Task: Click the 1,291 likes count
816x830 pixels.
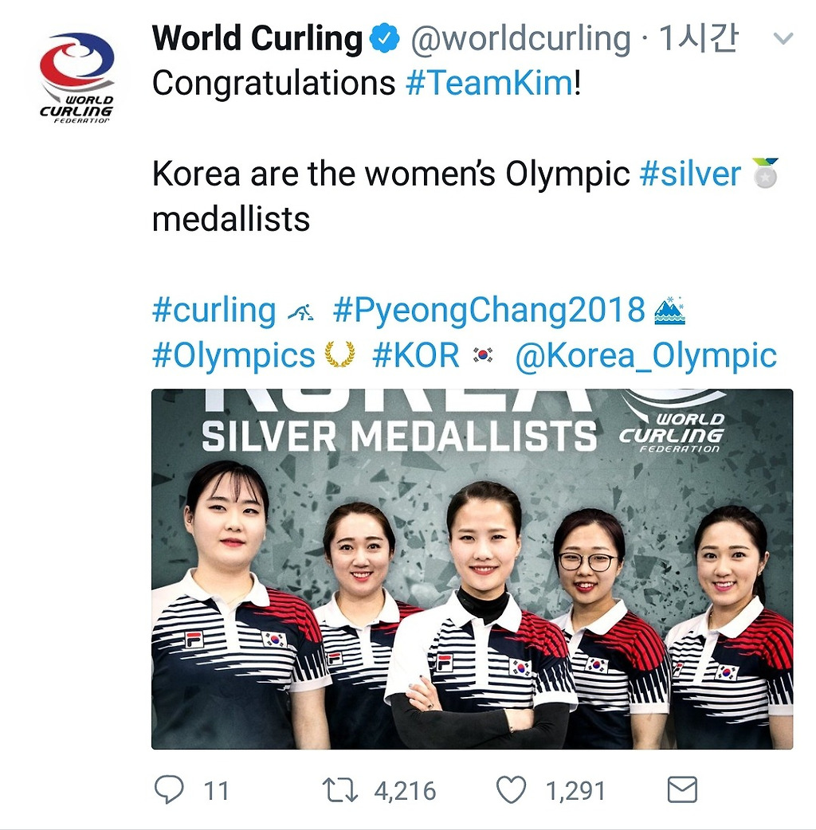Action: 575,791
